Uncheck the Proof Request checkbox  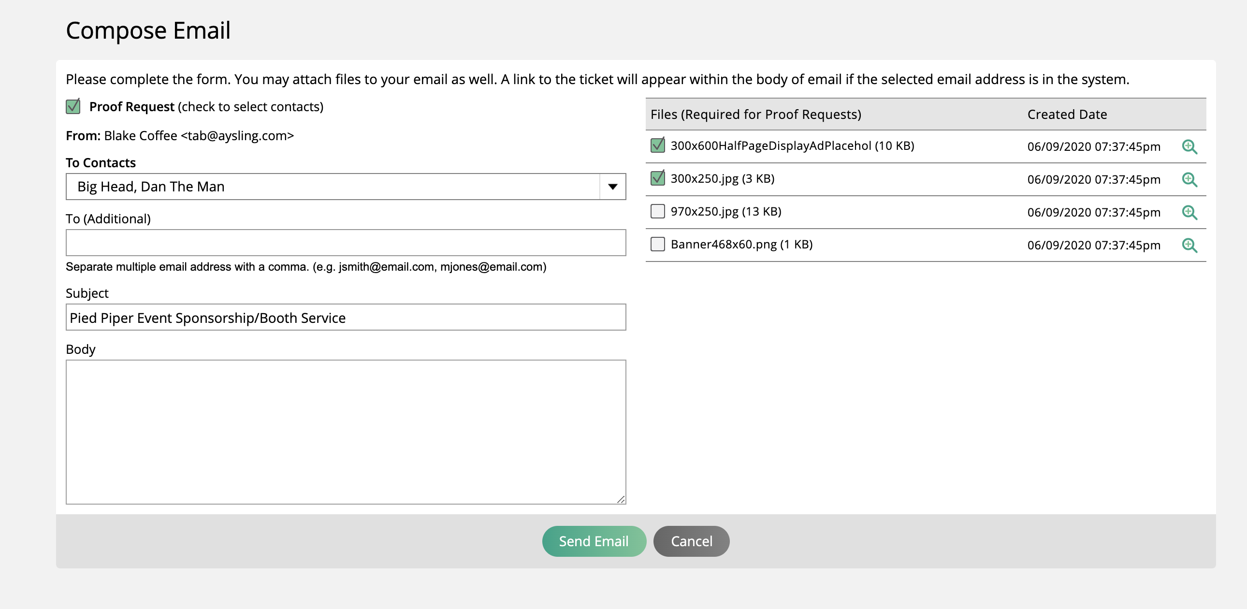73,106
